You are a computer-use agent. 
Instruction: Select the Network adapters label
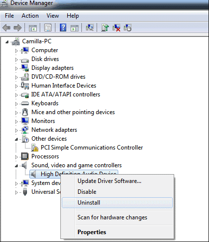coord(54,130)
